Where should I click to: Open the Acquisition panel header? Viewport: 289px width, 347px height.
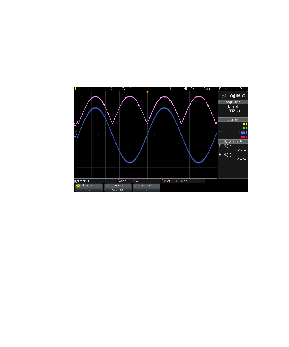point(233,102)
